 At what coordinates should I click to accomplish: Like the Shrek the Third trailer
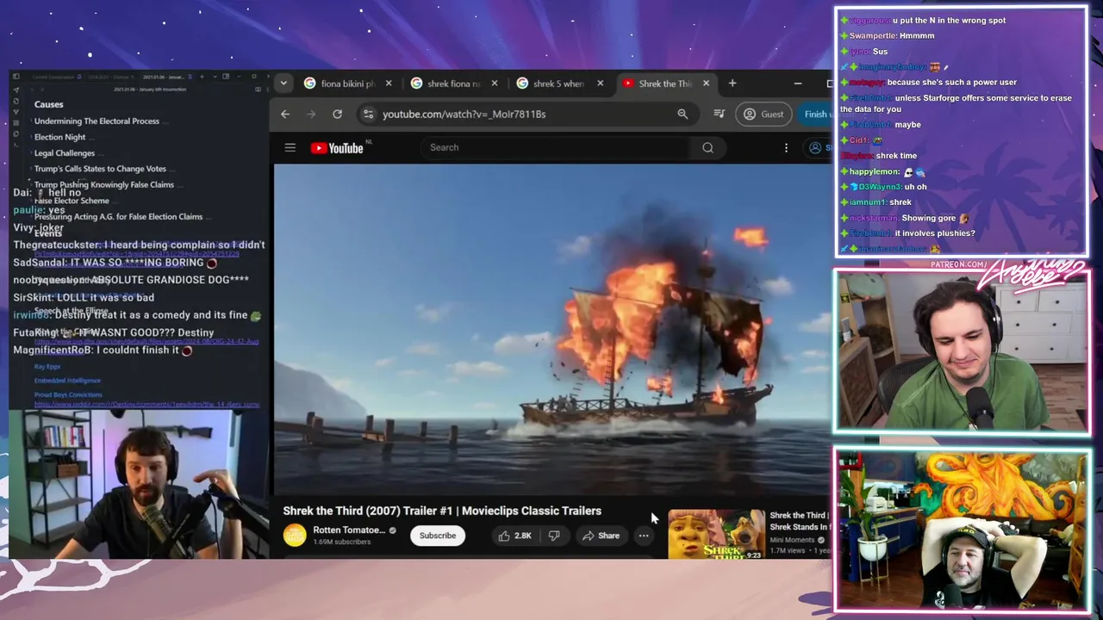pyautogui.click(x=514, y=536)
